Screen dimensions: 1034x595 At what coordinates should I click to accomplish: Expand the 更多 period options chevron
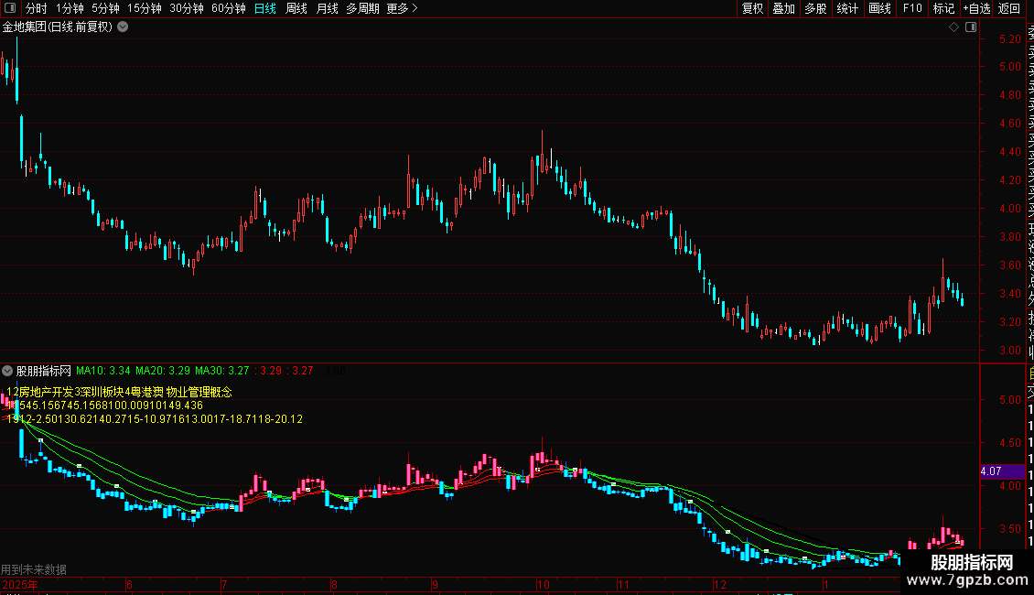pos(415,8)
